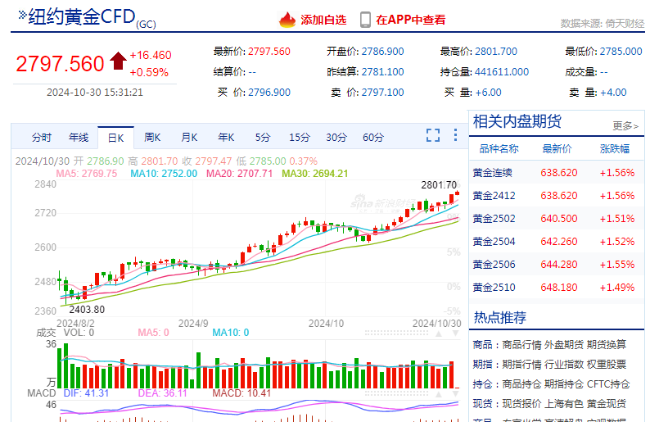Open 在APP中查看 link

tap(410, 20)
